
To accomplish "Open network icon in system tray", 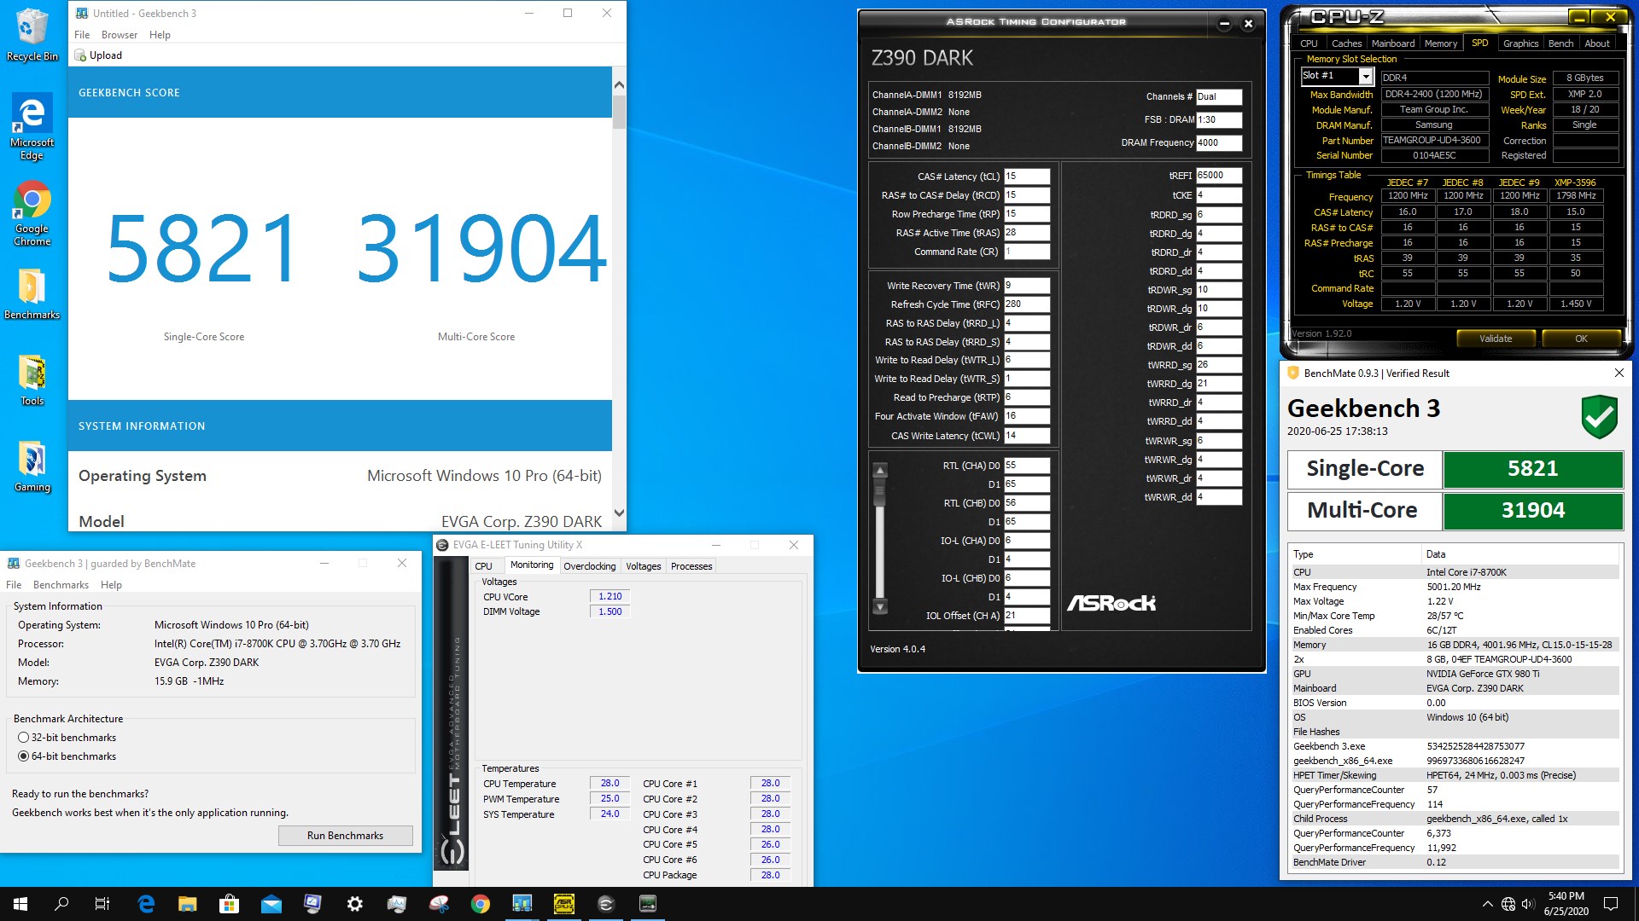I will [1508, 904].
